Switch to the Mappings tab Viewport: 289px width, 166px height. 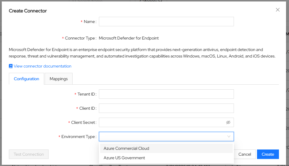click(x=59, y=79)
